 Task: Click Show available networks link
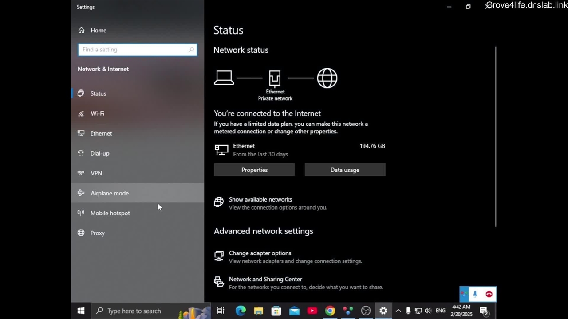tap(260, 200)
